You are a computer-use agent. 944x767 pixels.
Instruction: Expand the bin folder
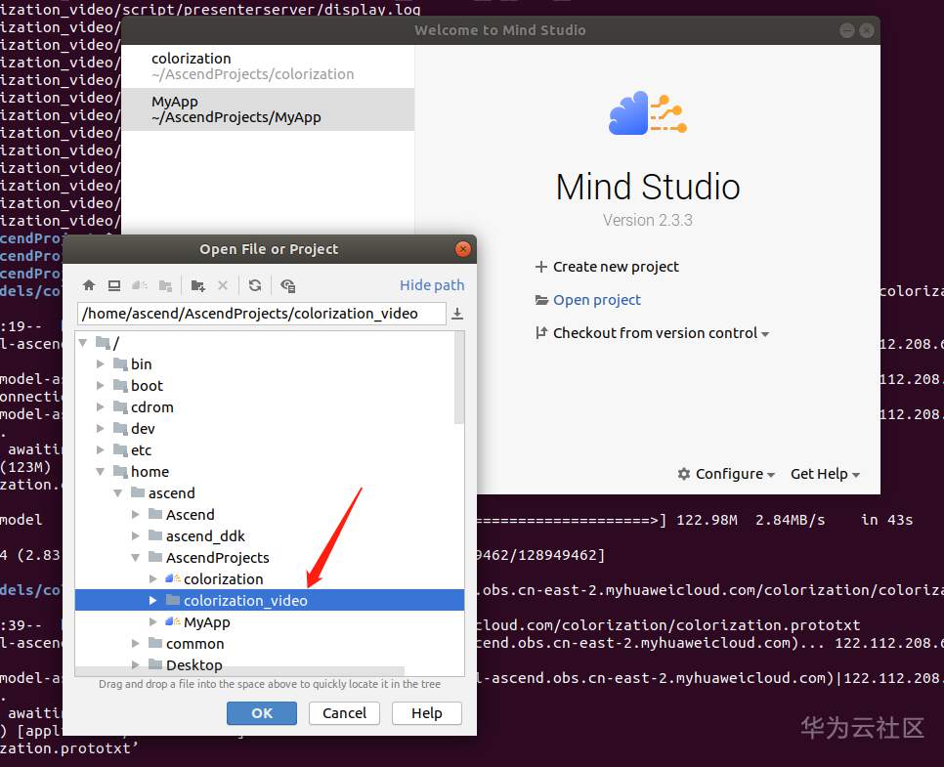[101, 364]
